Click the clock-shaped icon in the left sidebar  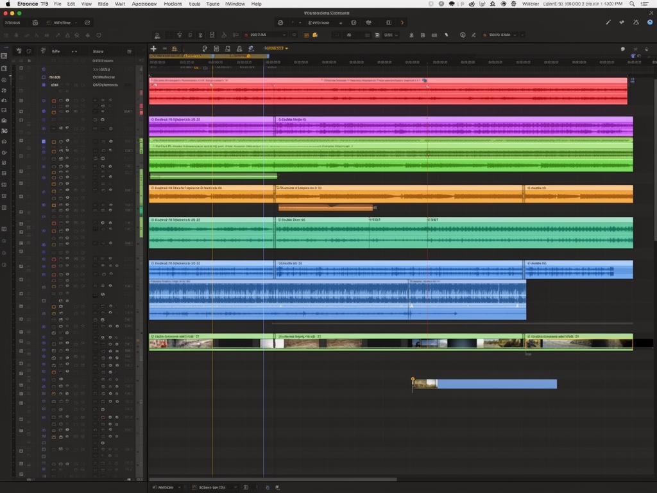click(4, 80)
